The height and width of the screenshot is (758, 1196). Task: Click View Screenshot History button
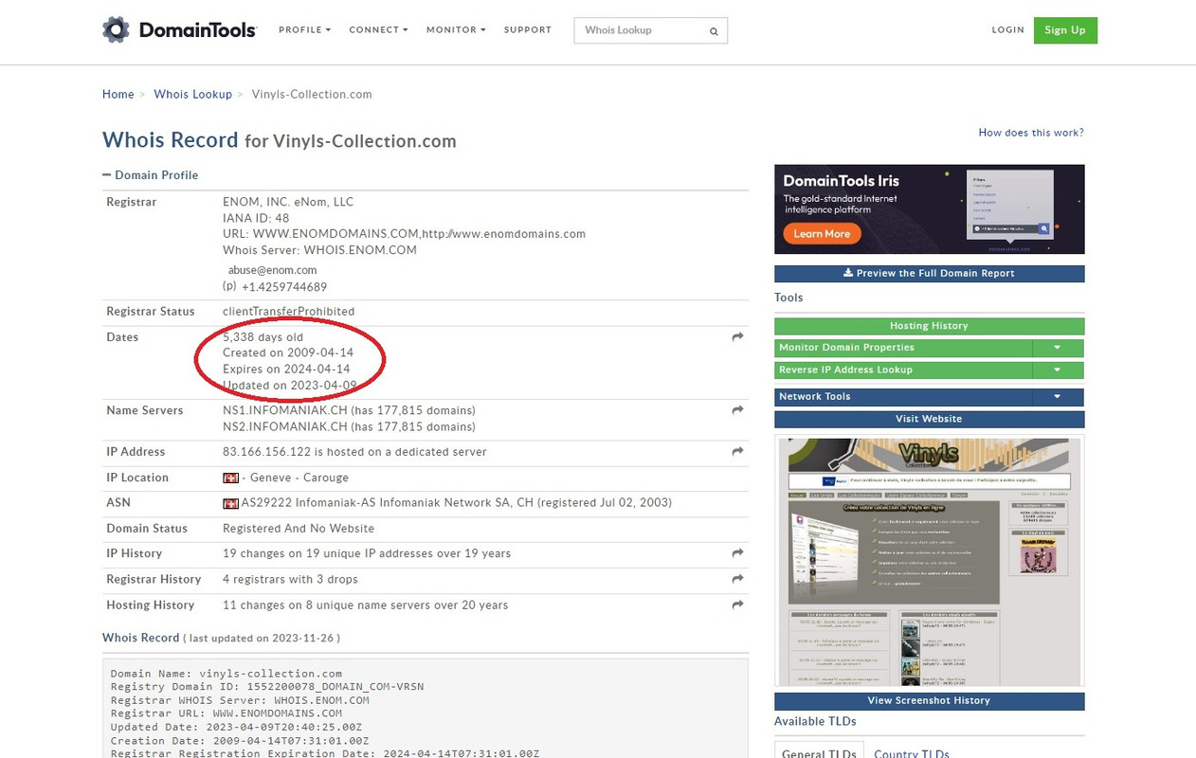point(929,701)
